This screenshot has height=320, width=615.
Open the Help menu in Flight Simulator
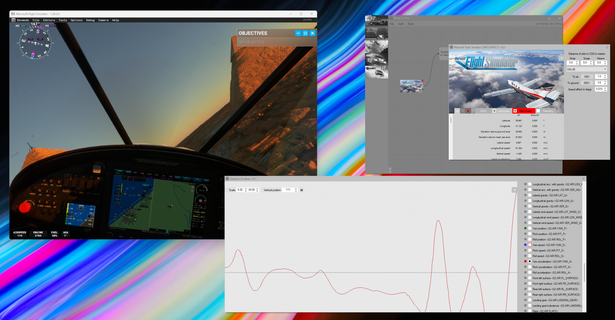(115, 20)
